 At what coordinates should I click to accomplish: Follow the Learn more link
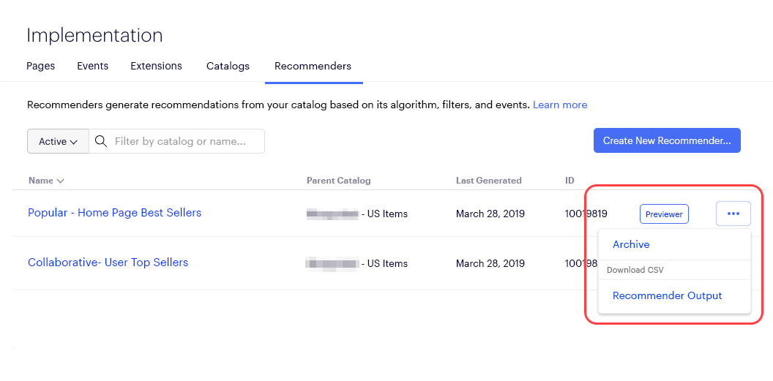point(560,105)
